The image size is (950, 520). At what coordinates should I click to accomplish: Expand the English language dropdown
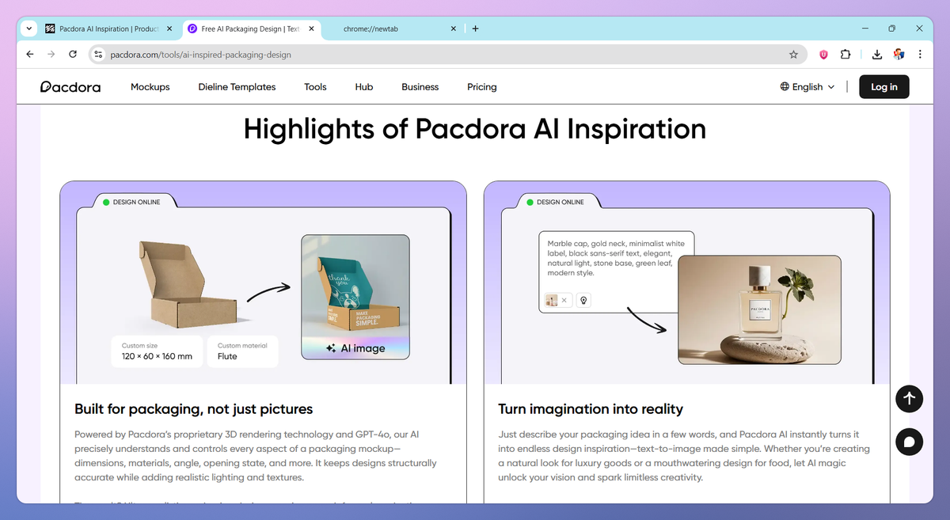click(807, 87)
